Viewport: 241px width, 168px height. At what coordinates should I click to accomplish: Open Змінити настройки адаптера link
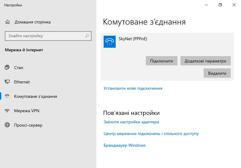[x=131, y=122]
